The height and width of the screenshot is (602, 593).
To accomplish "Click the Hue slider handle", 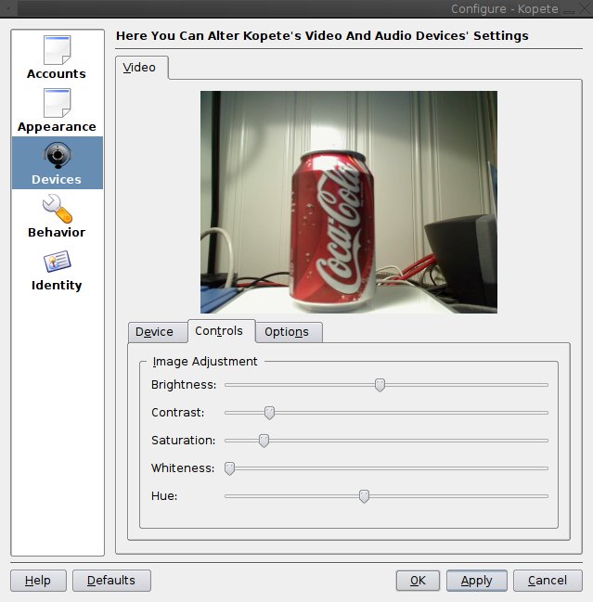I will click(x=364, y=496).
